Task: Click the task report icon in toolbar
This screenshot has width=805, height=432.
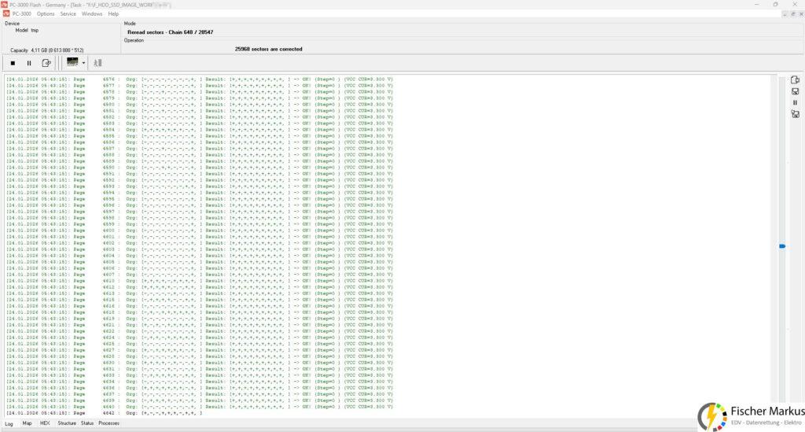Action: point(46,63)
